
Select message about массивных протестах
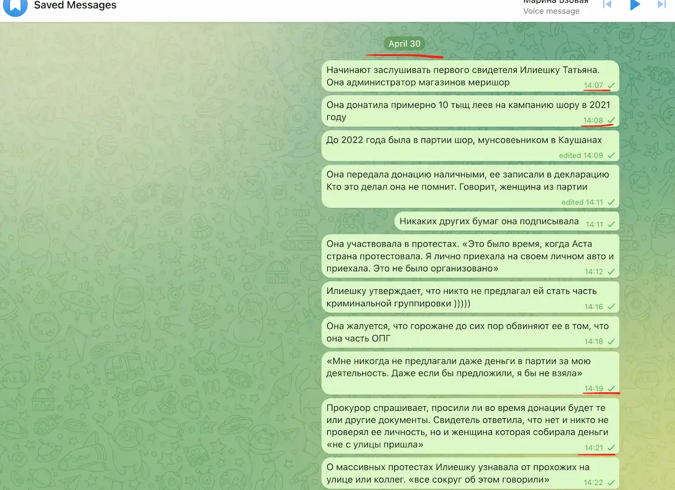click(x=470, y=473)
